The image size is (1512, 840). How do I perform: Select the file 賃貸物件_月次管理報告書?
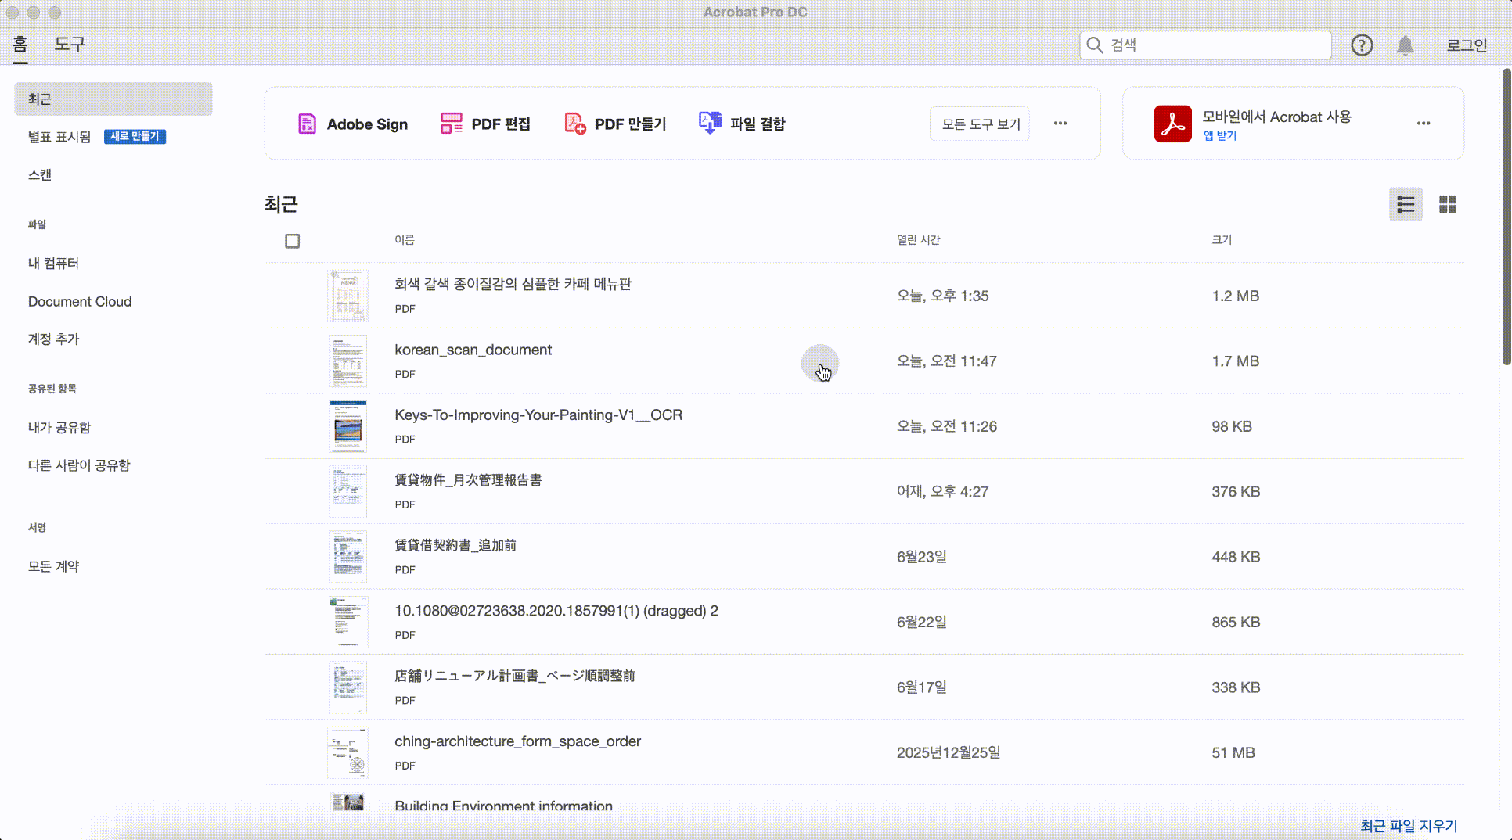(468, 480)
